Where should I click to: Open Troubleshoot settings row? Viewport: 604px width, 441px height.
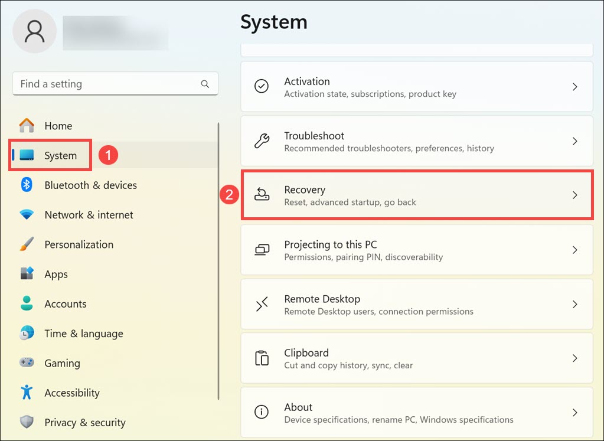pos(416,142)
